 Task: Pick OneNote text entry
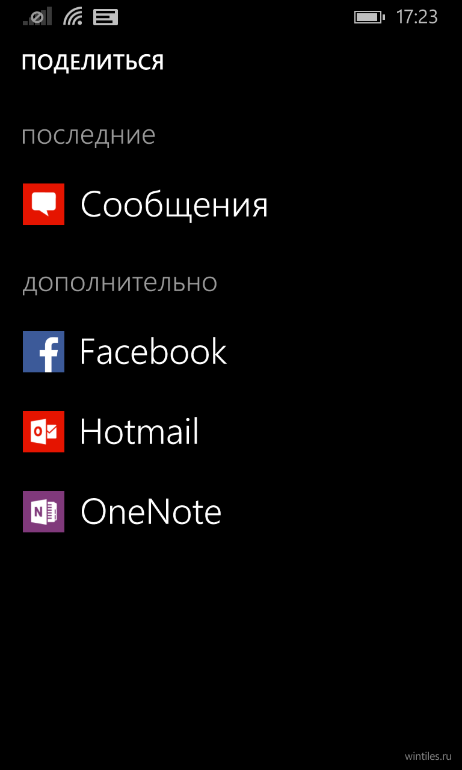[x=151, y=511]
